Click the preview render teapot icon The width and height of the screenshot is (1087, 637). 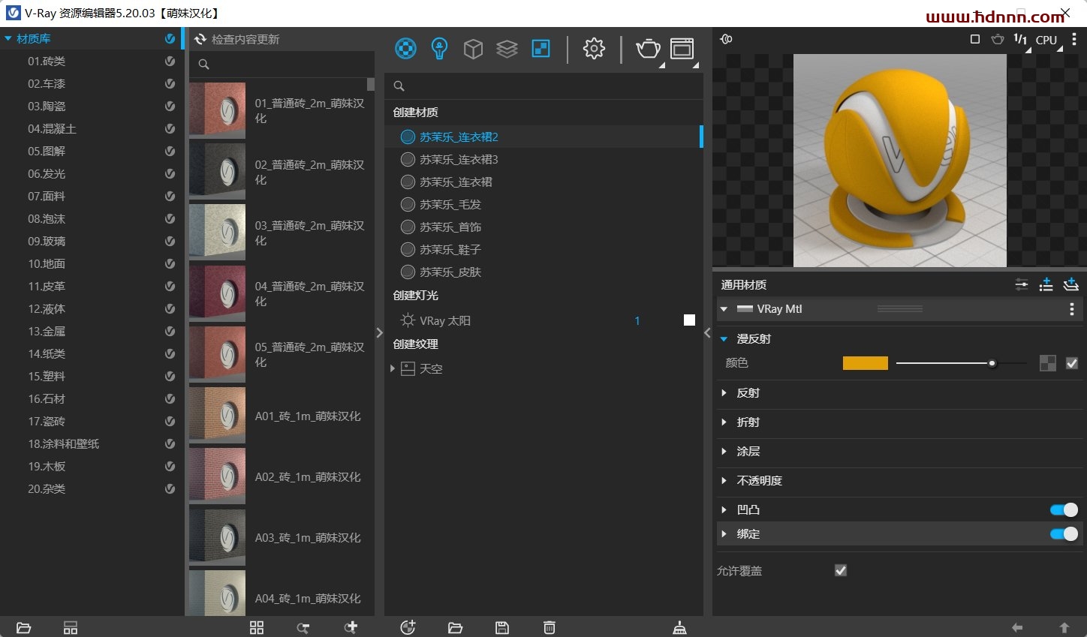click(997, 39)
